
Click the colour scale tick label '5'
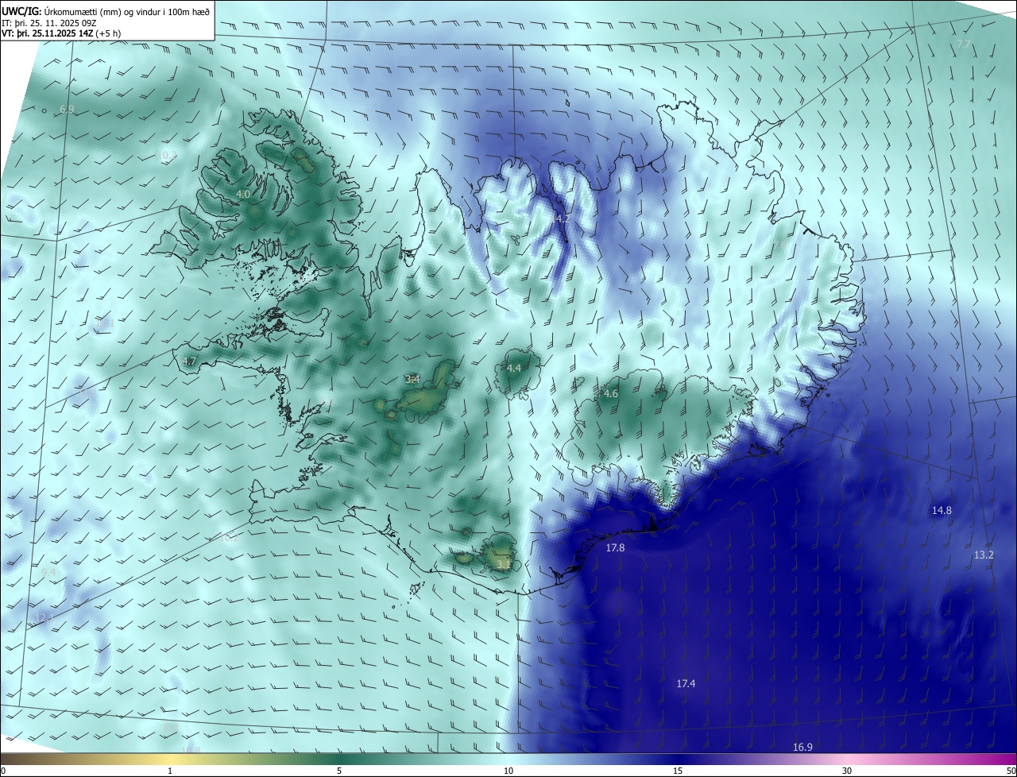pyautogui.click(x=339, y=771)
